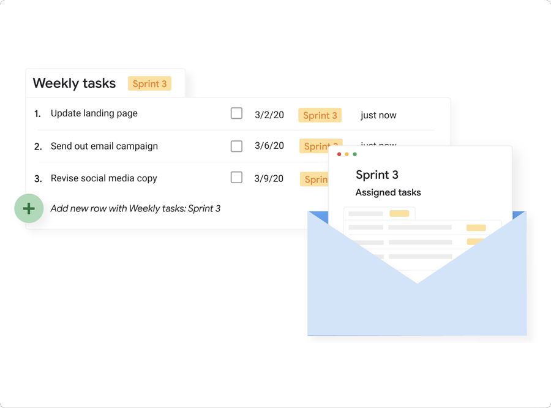
Task: Check the Update landing page checkbox
Action: point(236,113)
